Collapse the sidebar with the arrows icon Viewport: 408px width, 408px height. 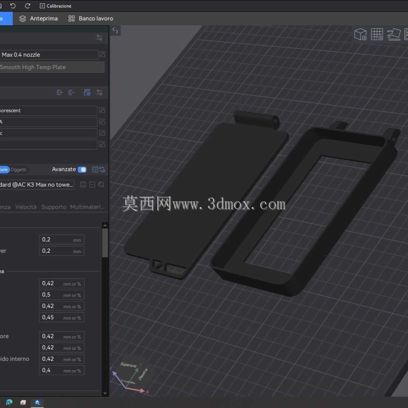(x=115, y=31)
